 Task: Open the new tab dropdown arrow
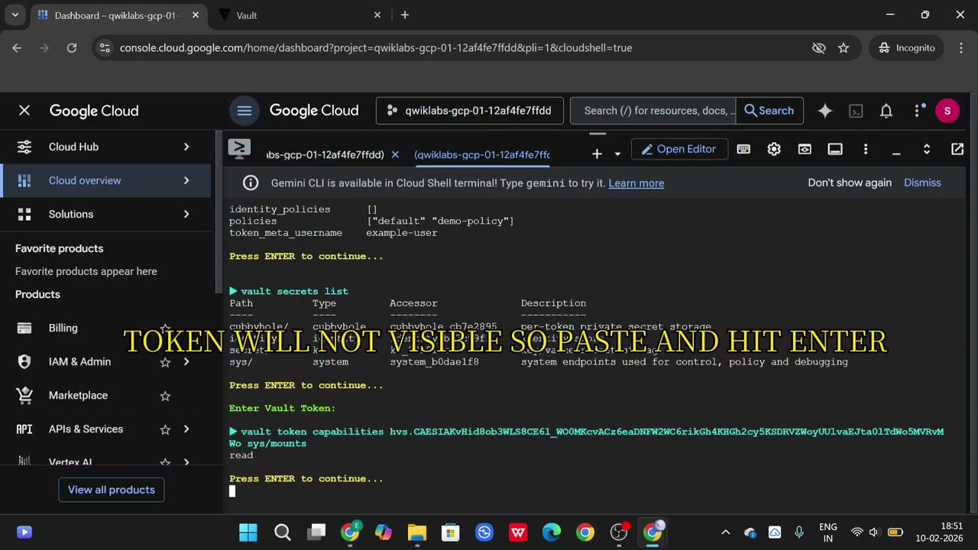click(x=617, y=154)
